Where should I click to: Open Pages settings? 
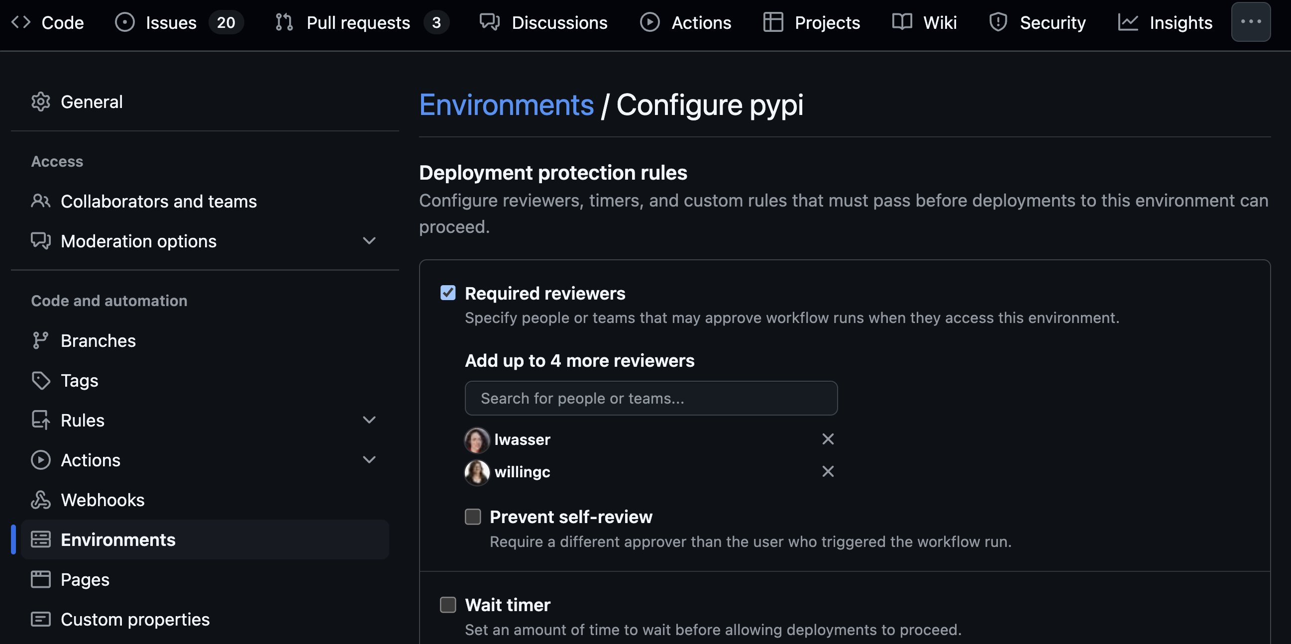tap(205, 579)
